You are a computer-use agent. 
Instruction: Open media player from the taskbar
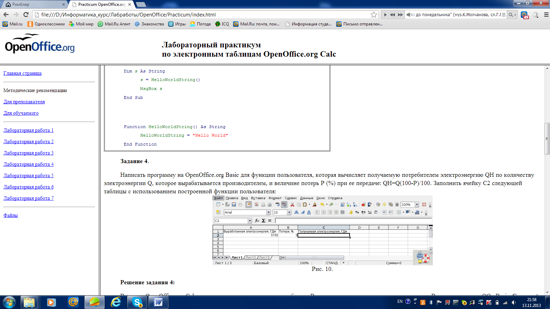coord(51,302)
